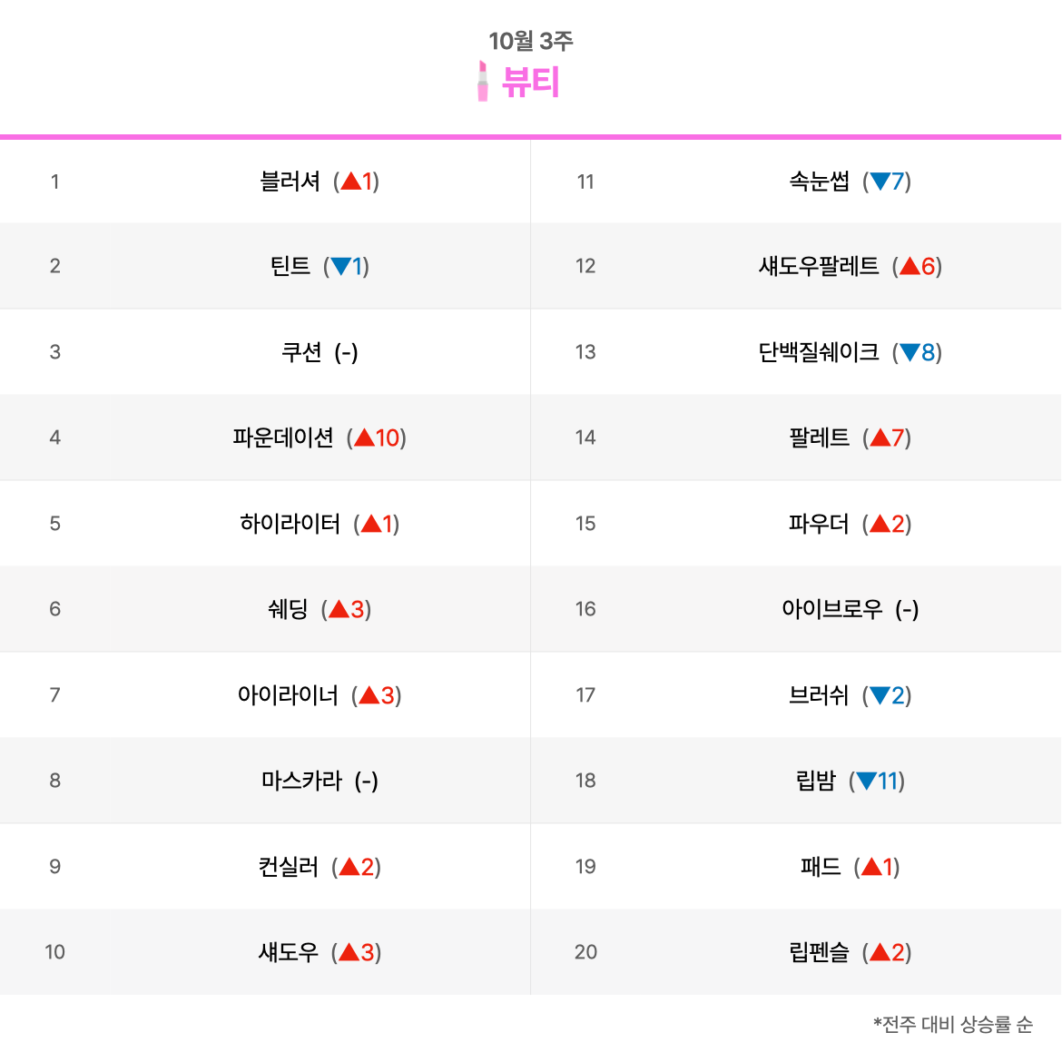Open the 하이라이터 keyword link
The width and height of the screenshot is (1062, 1062).
(x=290, y=524)
